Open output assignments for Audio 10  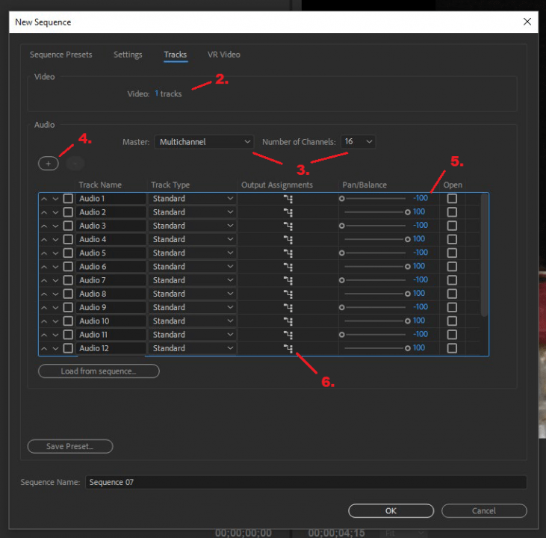(288, 321)
